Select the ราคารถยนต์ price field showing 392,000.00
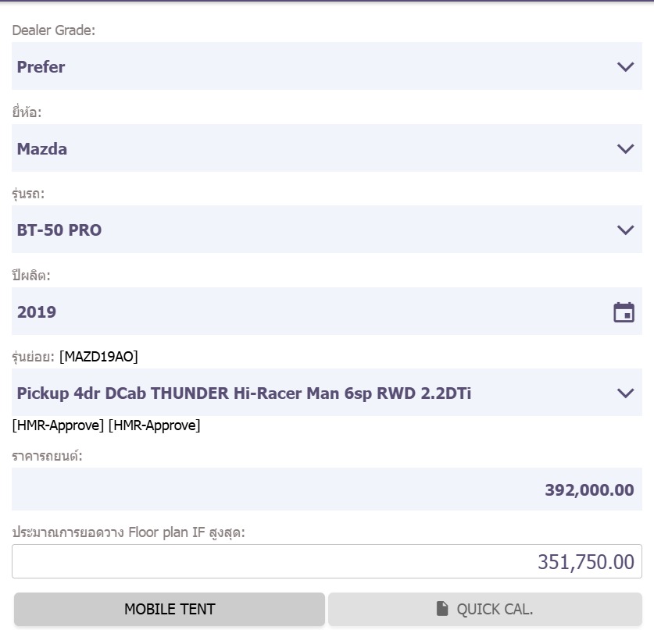 point(327,490)
